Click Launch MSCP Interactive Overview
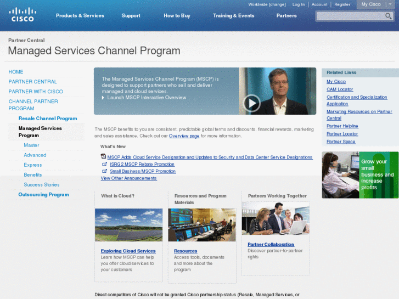This screenshot has width=399, height=299. click(x=147, y=98)
